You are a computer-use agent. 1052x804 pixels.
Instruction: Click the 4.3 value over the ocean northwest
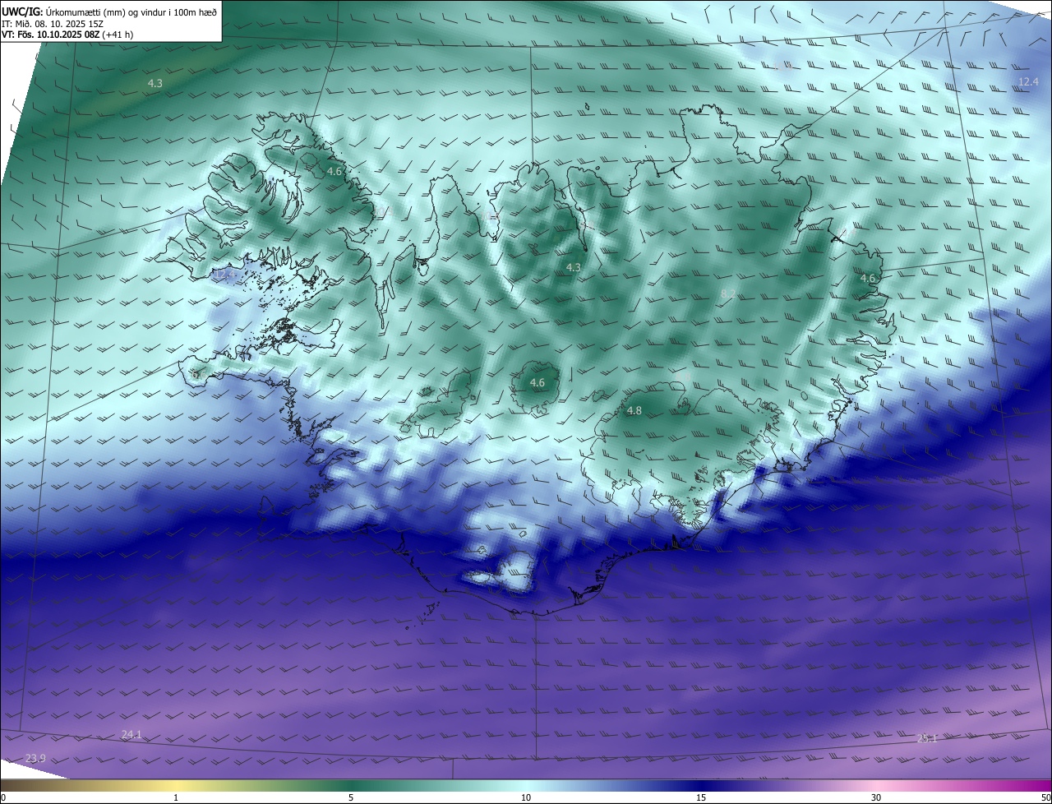[x=155, y=83]
